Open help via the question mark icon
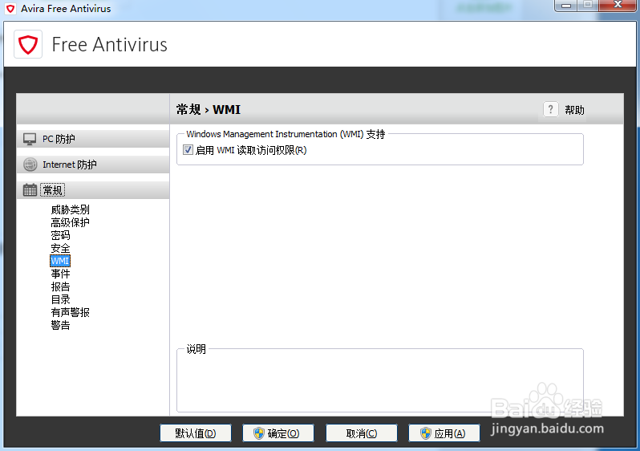This screenshot has height=451, width=640. (x=551, y=109)
